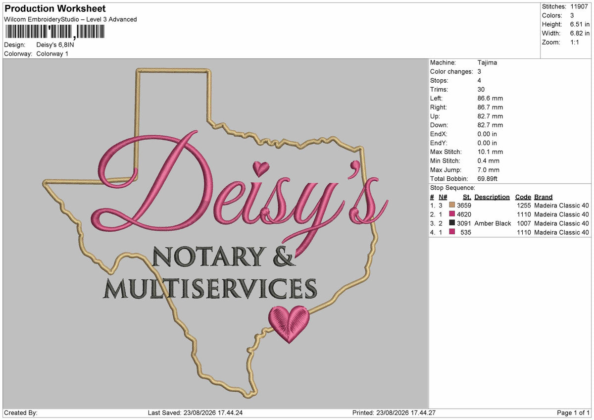The image size is (594, 420).
Task: Click the Max Stitch value 10.1 mm
Action: 490,152
